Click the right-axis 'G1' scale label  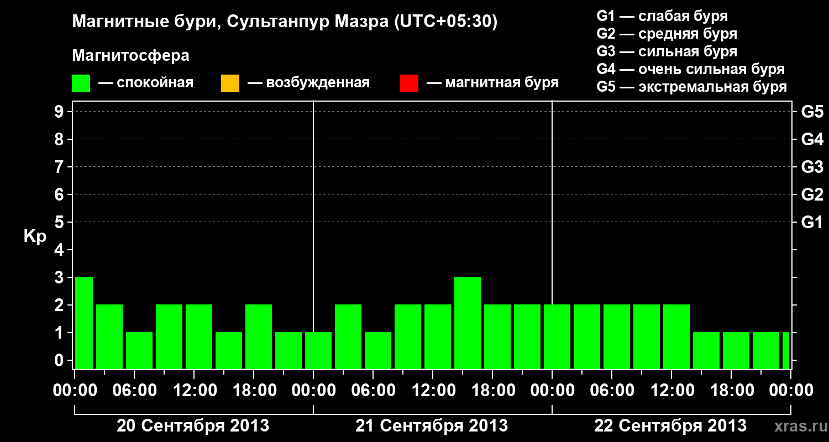click(812, 222)
